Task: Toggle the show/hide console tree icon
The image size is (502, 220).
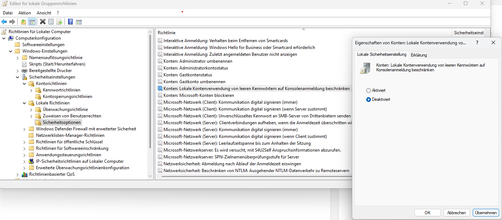Action: click(32, 22)
